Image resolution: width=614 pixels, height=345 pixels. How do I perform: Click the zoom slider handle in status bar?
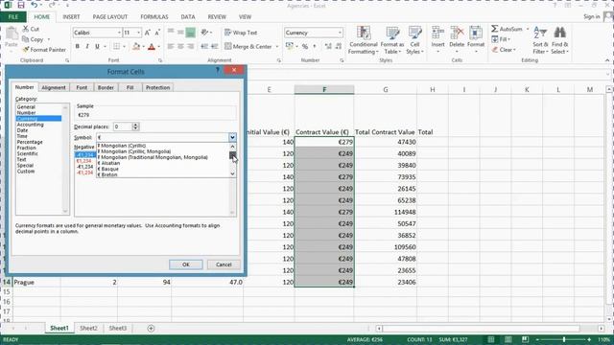564,339
